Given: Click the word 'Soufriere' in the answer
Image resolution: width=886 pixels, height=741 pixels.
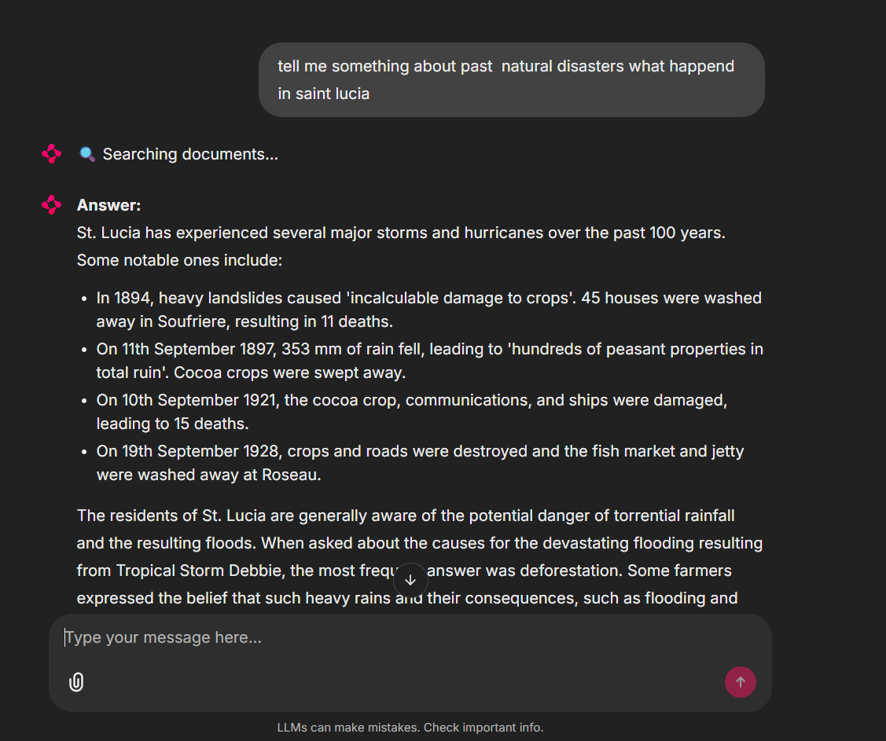Looking at the screenshot, I should (x=189, y=321).
